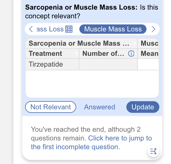Follow the jump to first incomplete question link

coord(91,142)
